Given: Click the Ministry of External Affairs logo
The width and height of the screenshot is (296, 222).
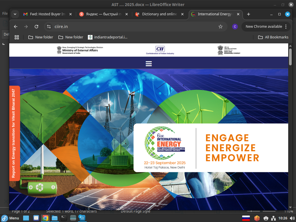Looking at the screenshot, I should click(x=80, y=50).
